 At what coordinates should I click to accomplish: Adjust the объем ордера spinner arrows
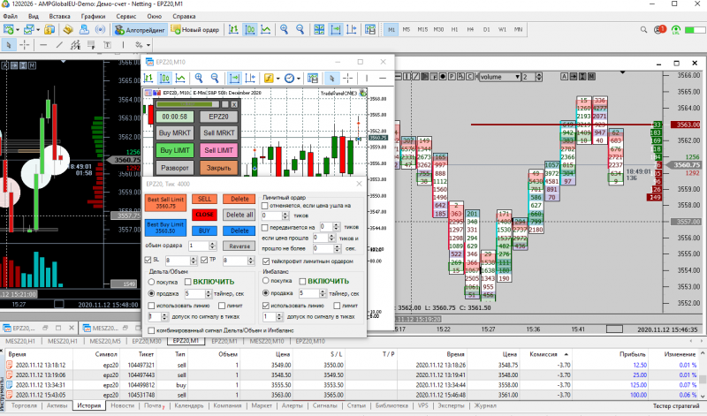click(x=212, y=246)
